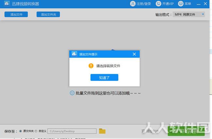Screen dimensions: 212x139
Task: Click the 开通VIP shopping cart icon
Action: (158, 4)
